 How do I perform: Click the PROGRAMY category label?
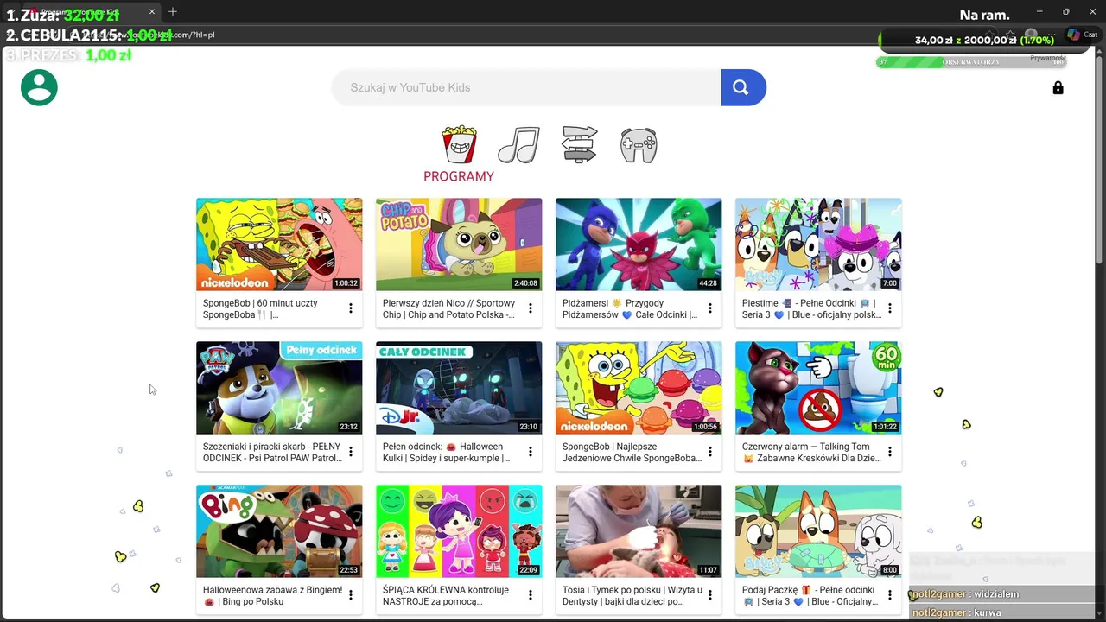[459, 176]
